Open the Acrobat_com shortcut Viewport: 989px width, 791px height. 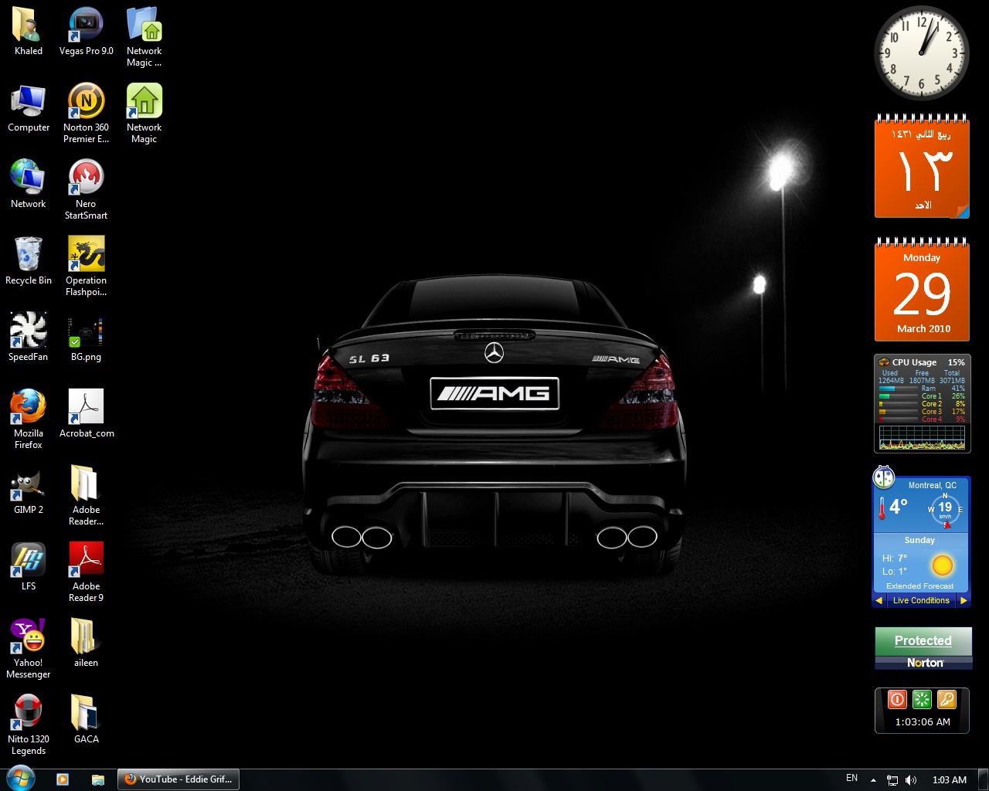[87, 414]
